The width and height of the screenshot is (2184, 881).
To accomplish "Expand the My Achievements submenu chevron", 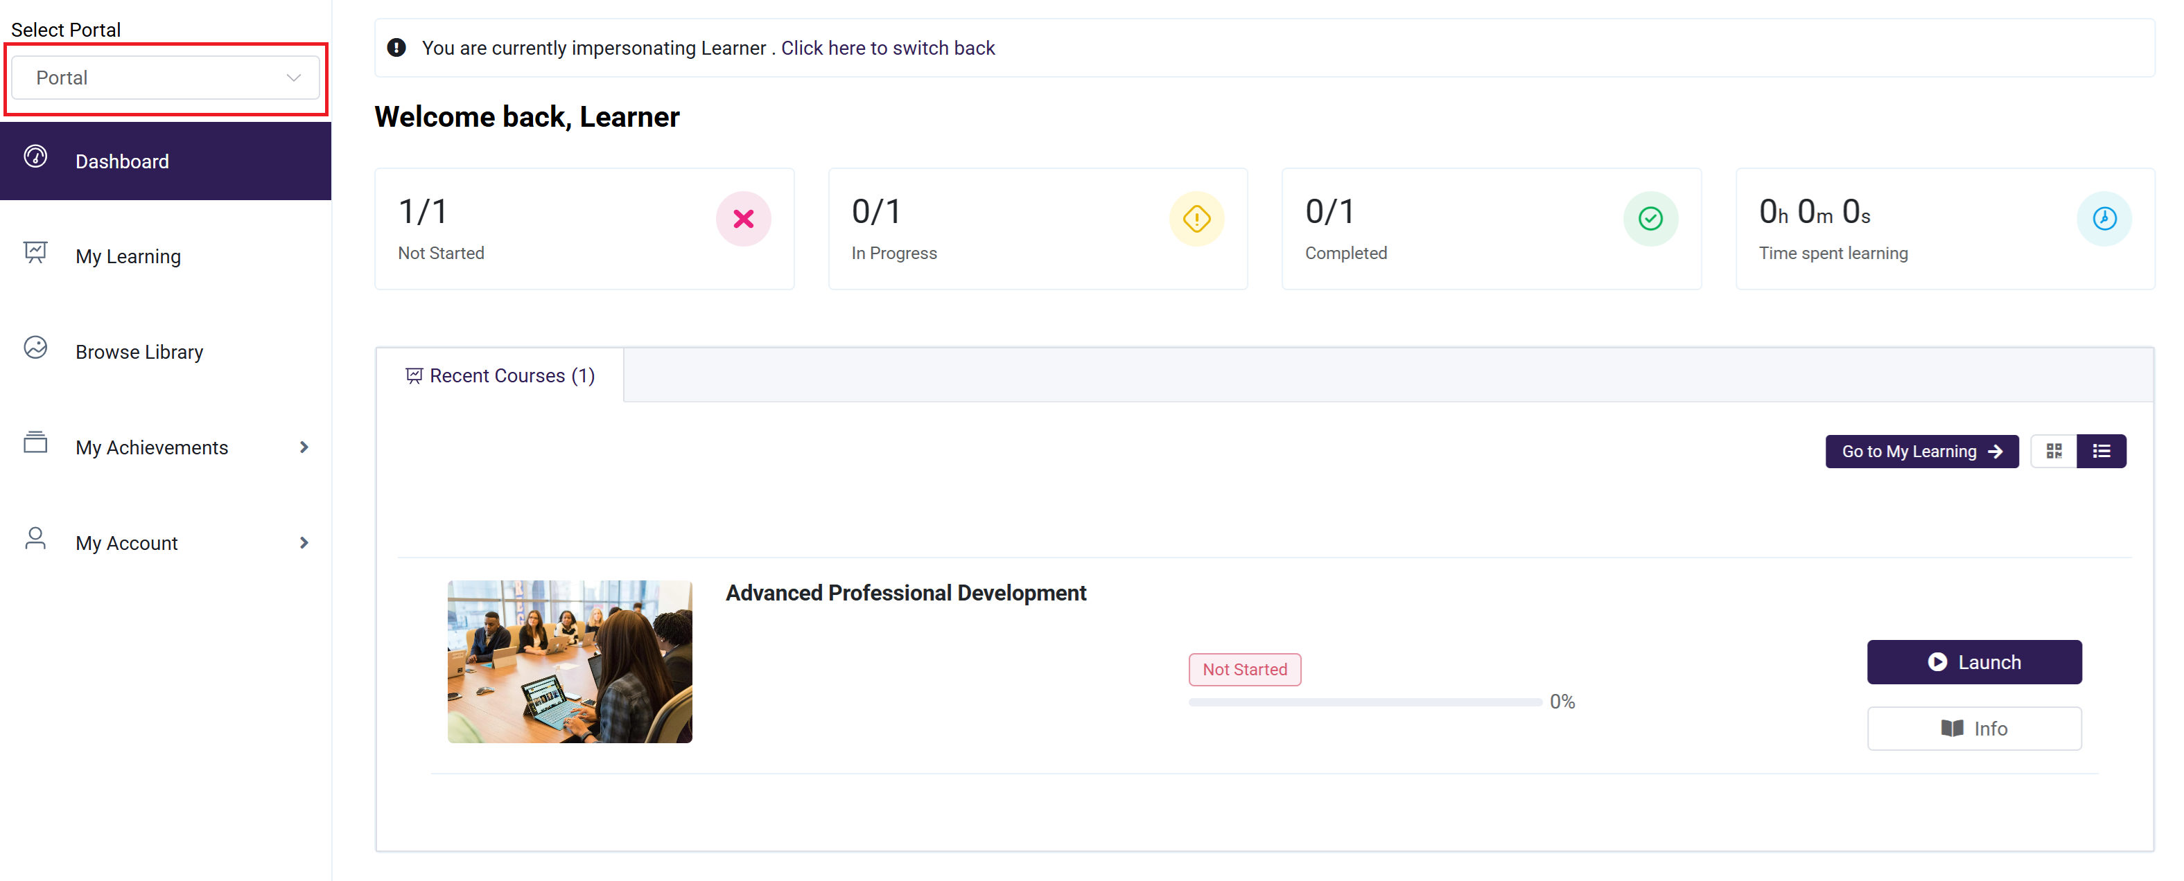I will (304, 447).
